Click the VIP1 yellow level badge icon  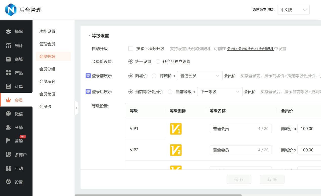click(x=175, y=129)
